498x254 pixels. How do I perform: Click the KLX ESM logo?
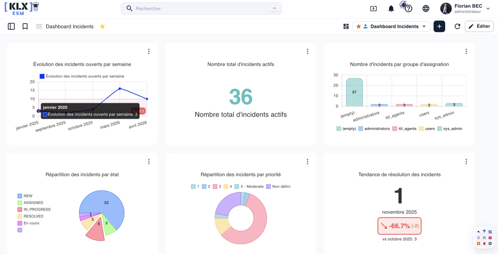tap(22, 8)
